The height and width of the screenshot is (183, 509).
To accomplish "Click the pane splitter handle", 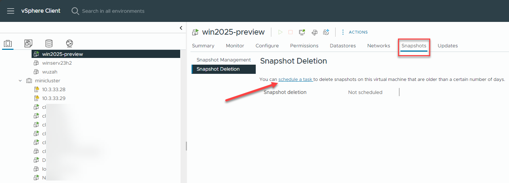I will coord(186,146).
